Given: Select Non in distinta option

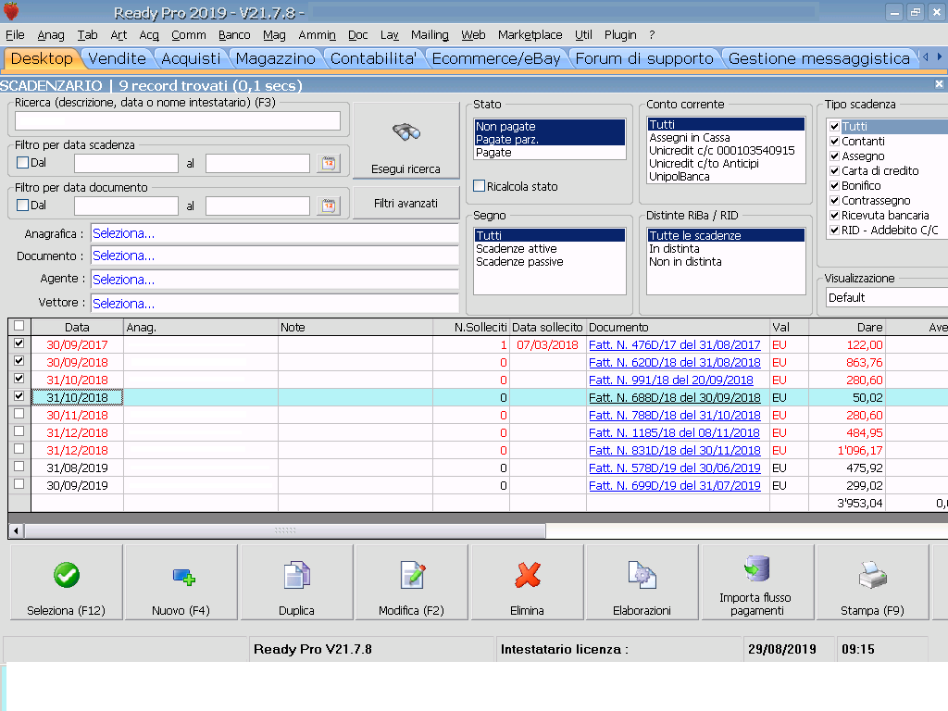Looking at the screenshot, I should pos(726,262).
